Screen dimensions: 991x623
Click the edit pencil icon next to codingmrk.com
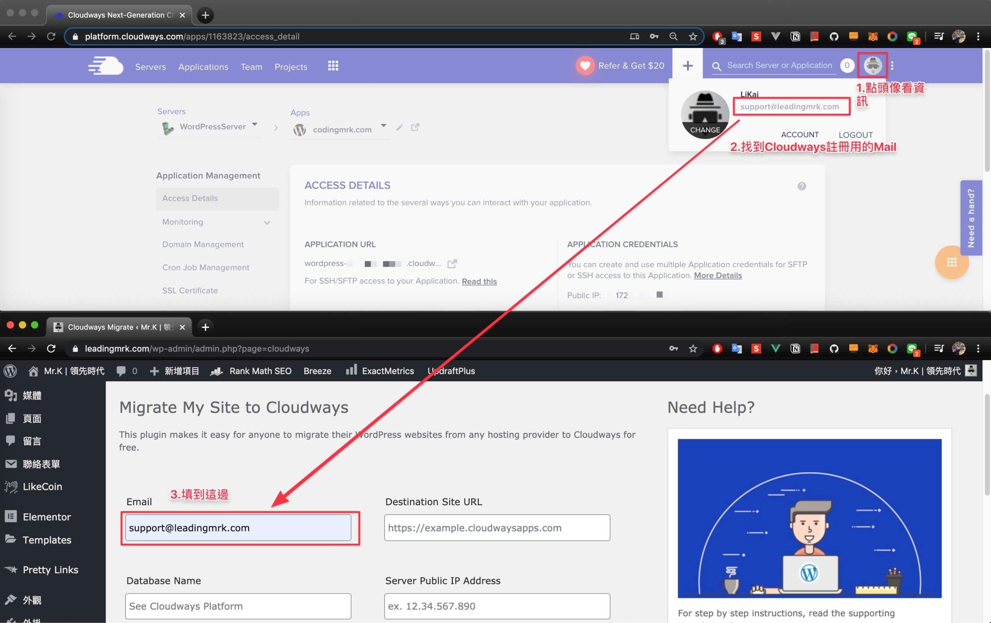399,128
